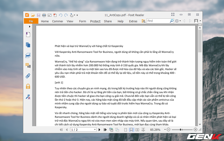The height and width of the screenshot is (141, 224).
Task: Click the zoom slider handle
Action: (x=181, y=129)
